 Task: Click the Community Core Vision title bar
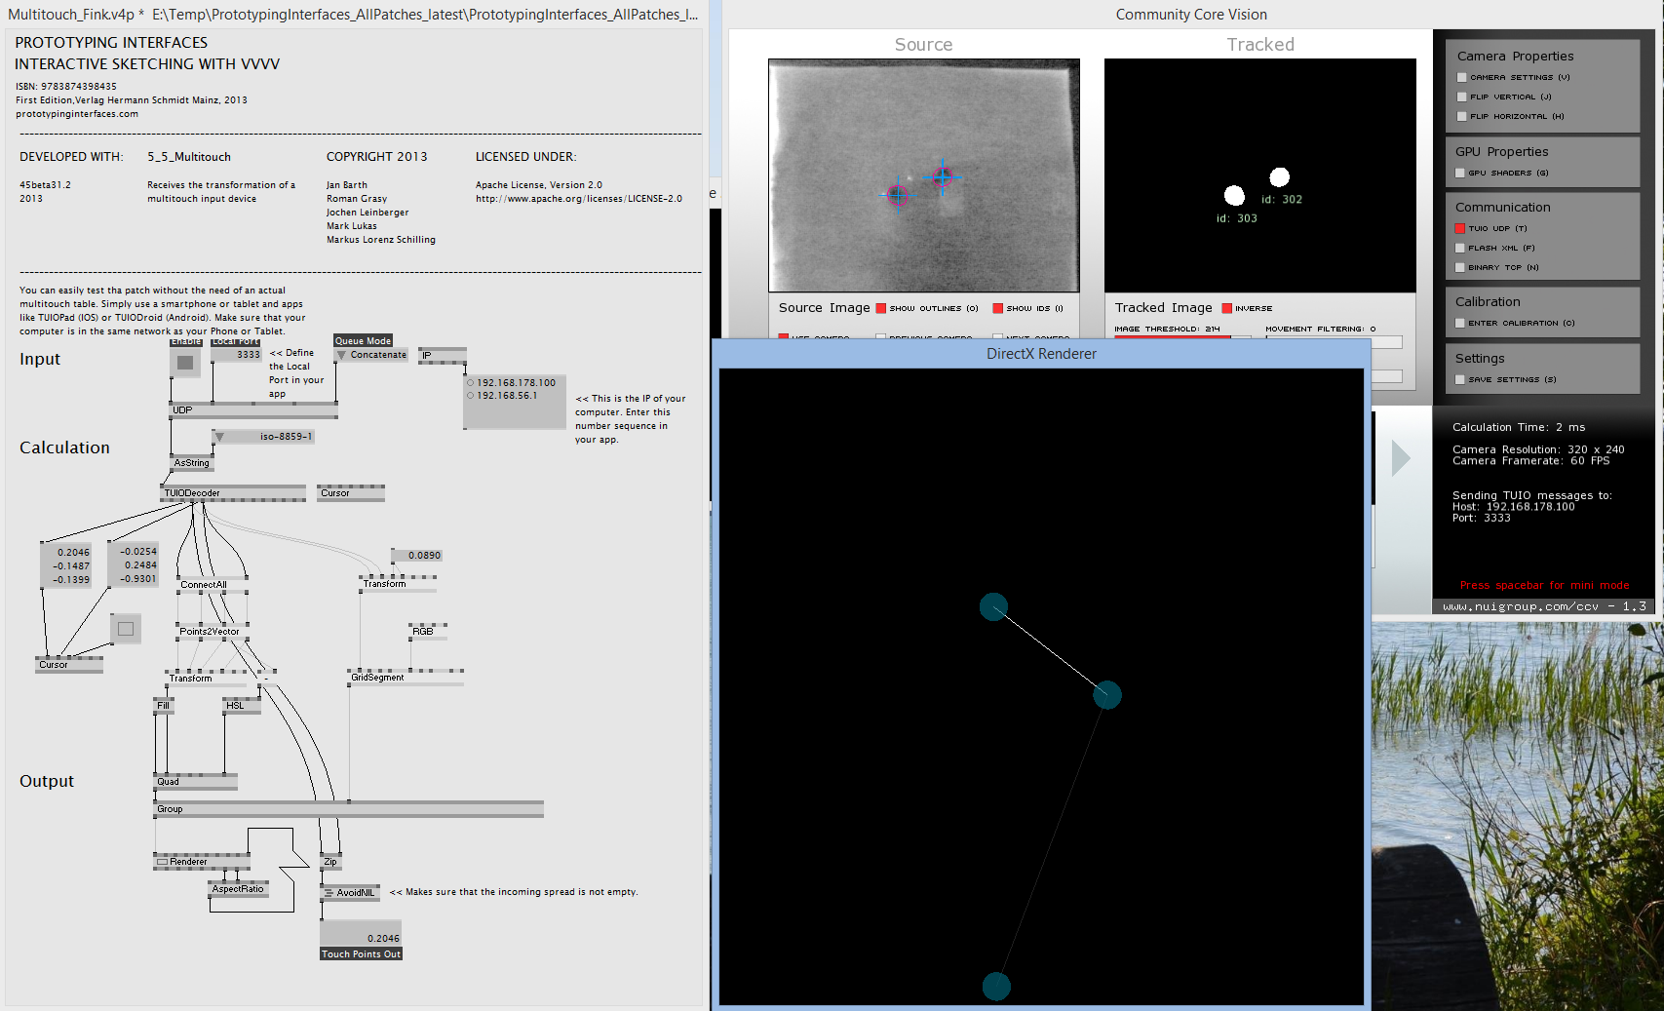1190,15
